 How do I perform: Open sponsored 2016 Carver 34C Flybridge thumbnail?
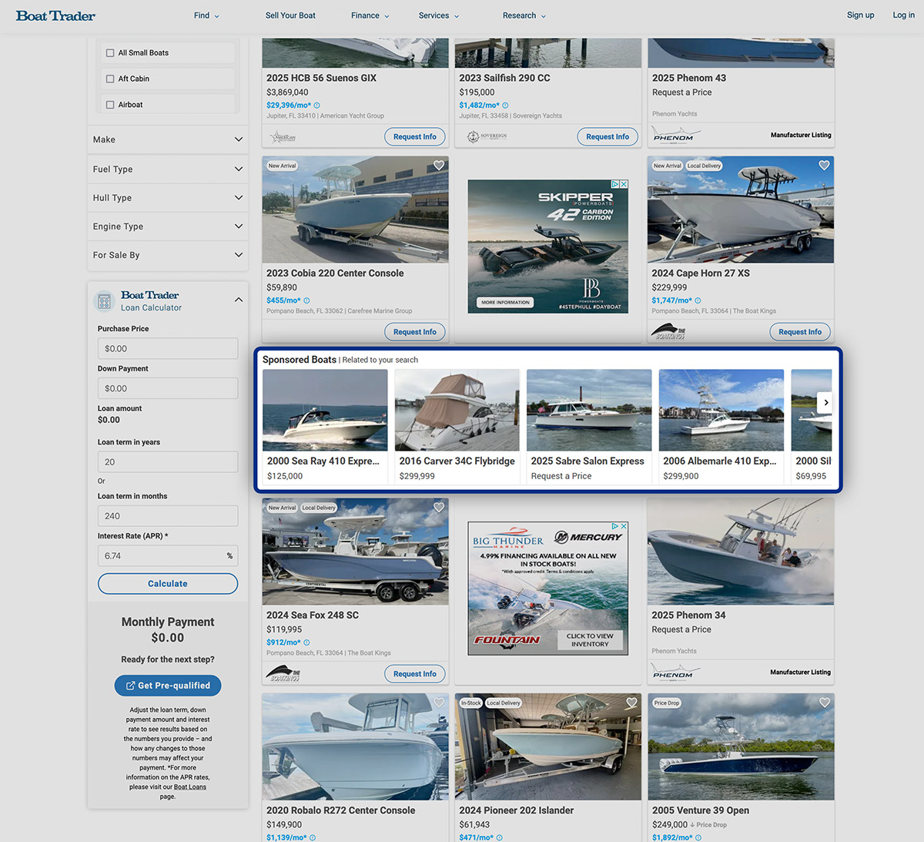[457, 410]
